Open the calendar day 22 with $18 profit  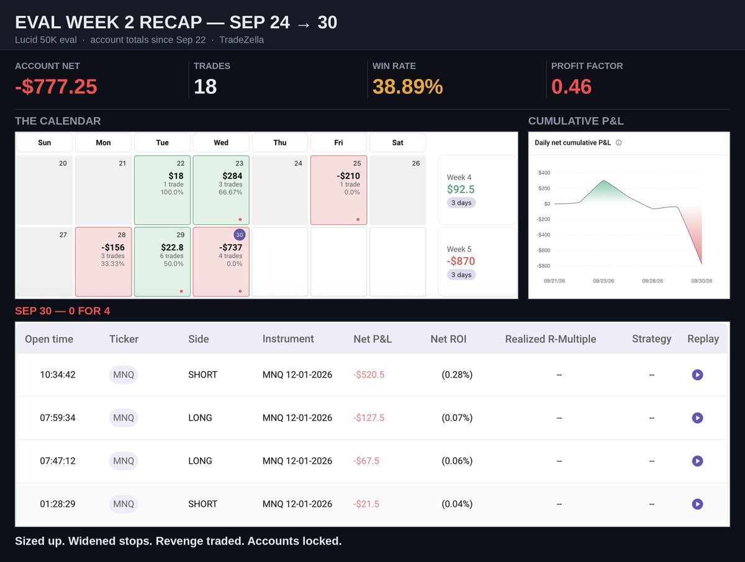click(162, 190)
